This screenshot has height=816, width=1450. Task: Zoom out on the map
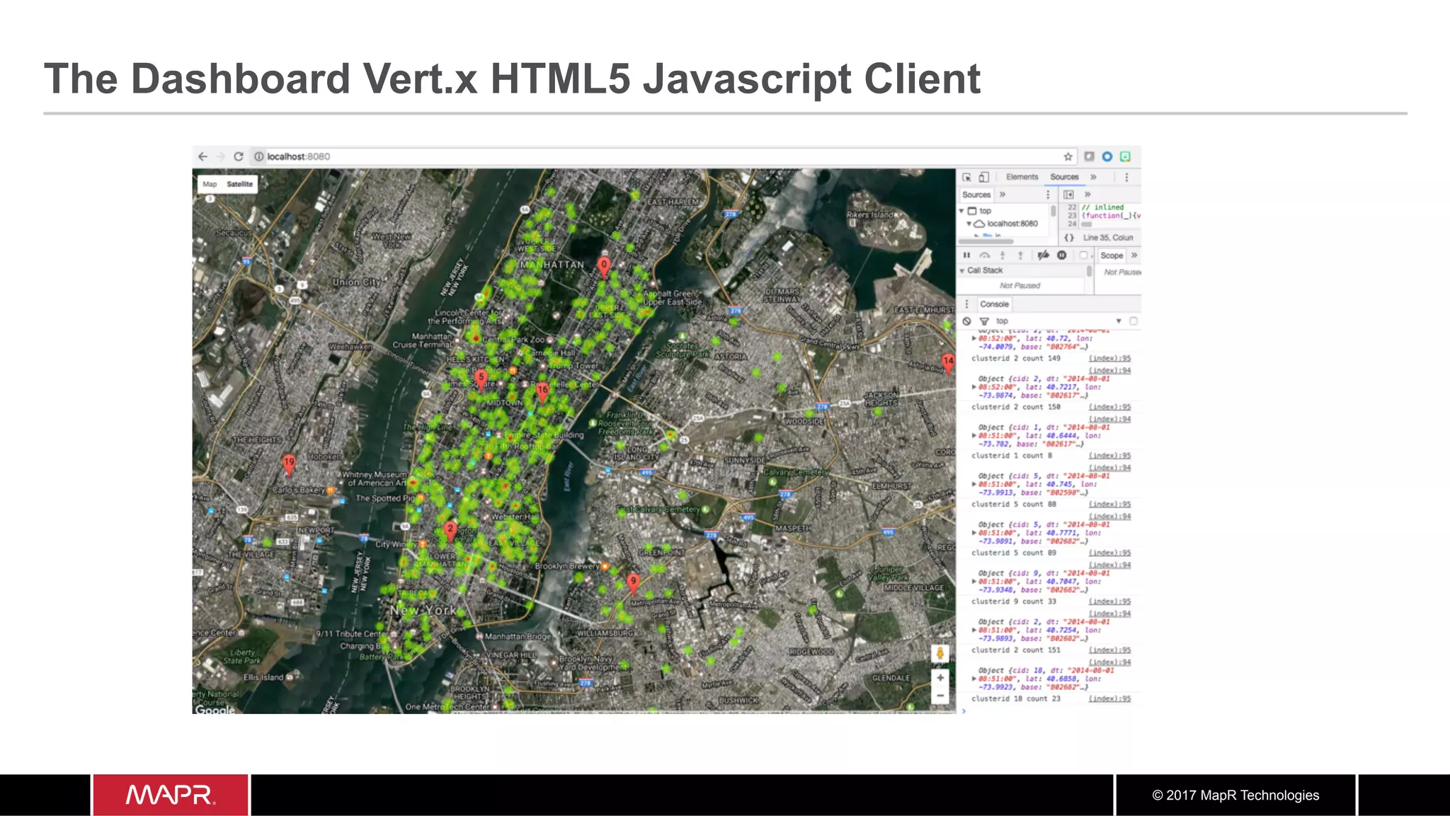click(940, 696)
